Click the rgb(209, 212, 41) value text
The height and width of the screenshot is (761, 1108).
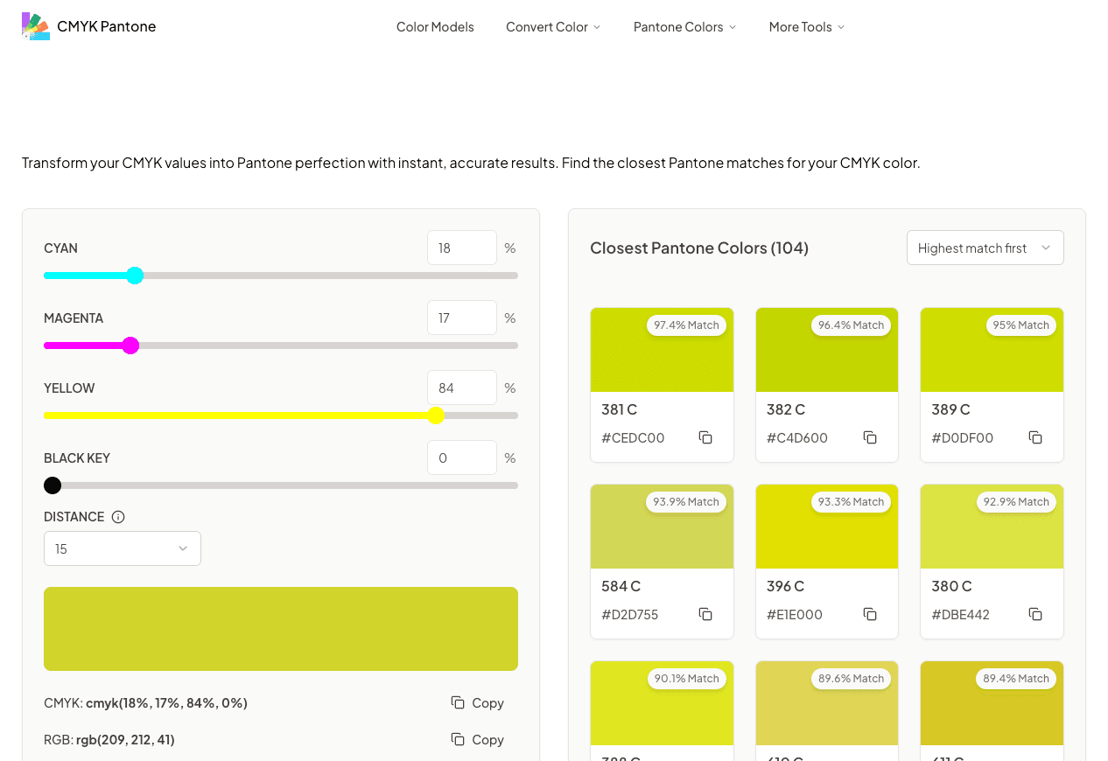[x=125, y=740]
